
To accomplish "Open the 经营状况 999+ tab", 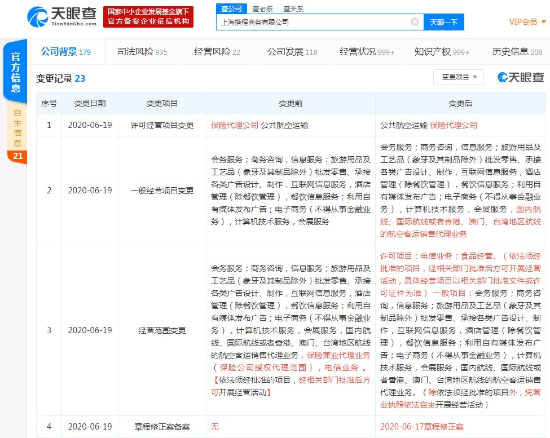I will tap(367, 52).
